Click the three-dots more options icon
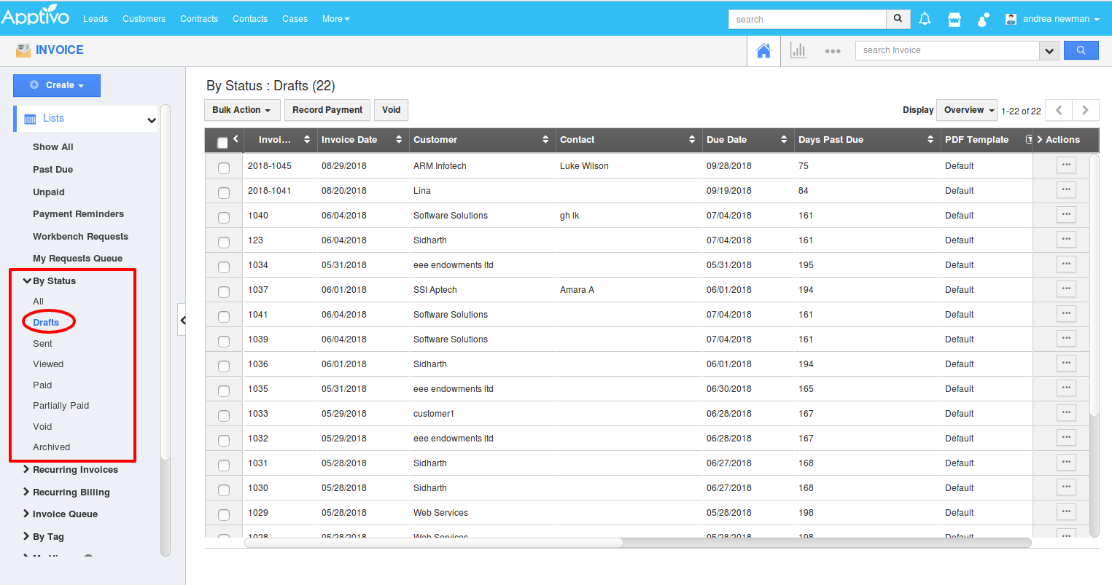This screenshot has width=1112, height=585. [x=833, y=51]
